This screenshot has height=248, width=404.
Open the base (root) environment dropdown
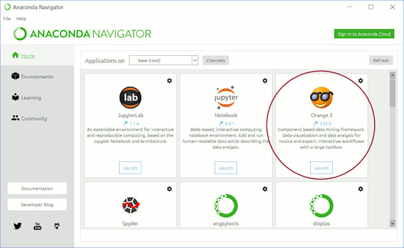(163, 61)
